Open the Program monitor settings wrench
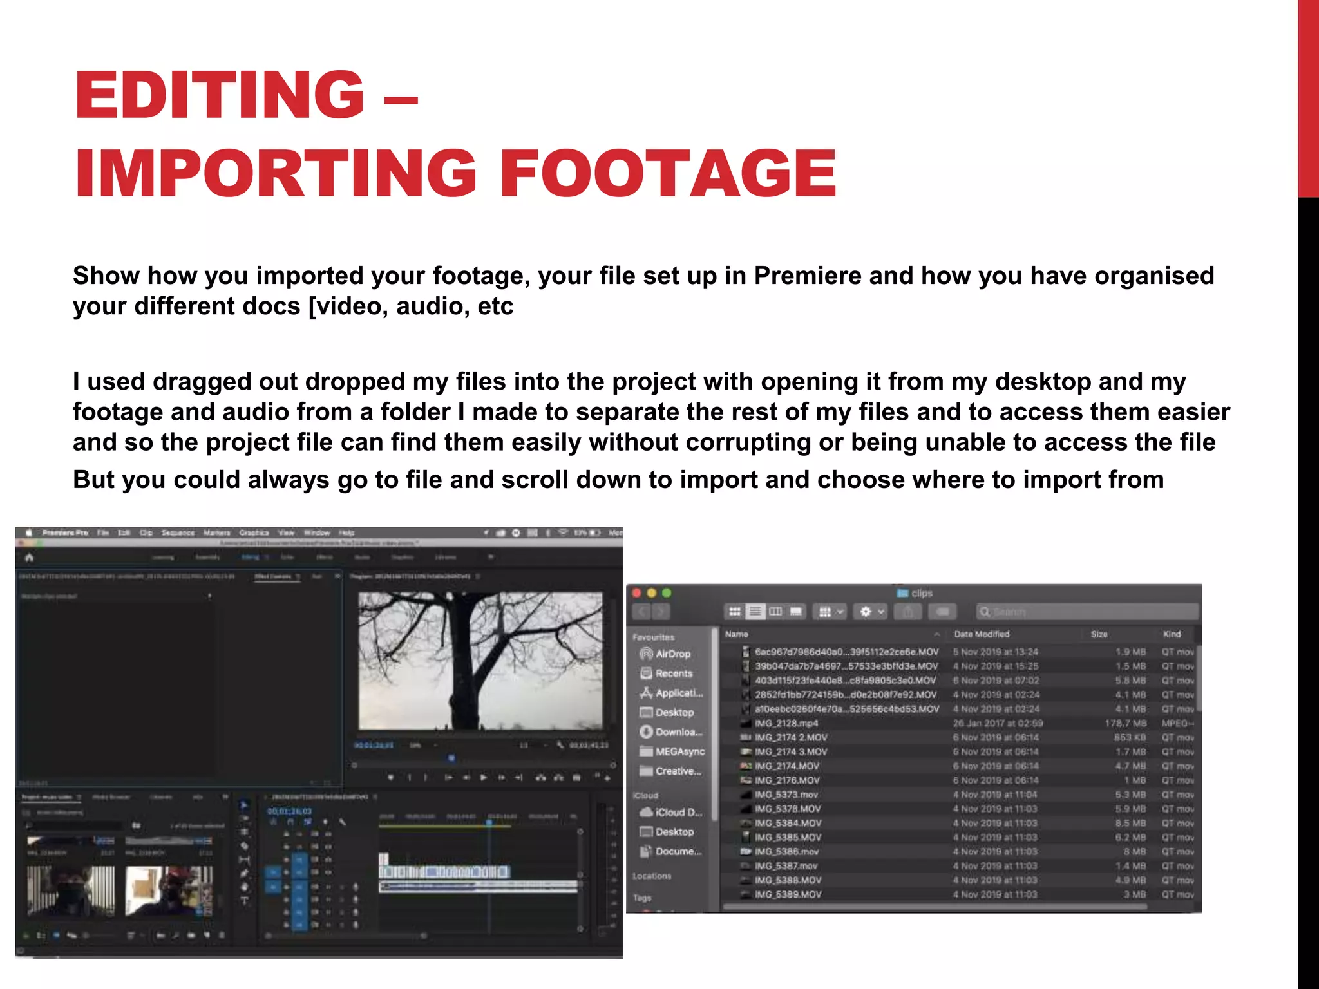The height and width of the screenshot is (989, 1319). [560, 745]
